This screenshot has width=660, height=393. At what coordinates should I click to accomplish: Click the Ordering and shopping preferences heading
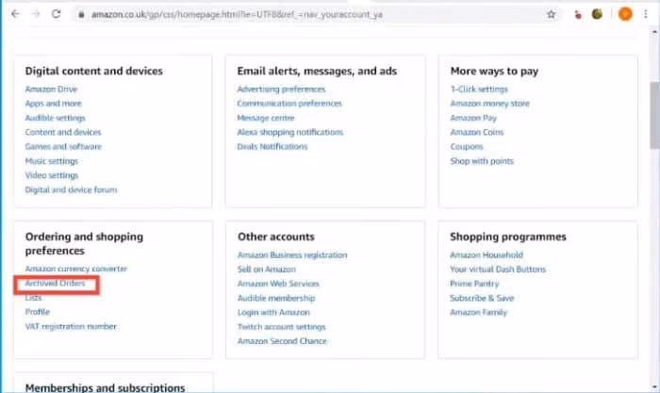pos(84,244)
